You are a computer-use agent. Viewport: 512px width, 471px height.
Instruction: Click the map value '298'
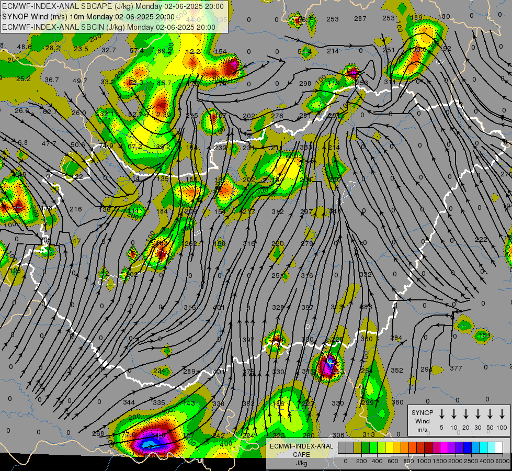click(x=305, y=83)
